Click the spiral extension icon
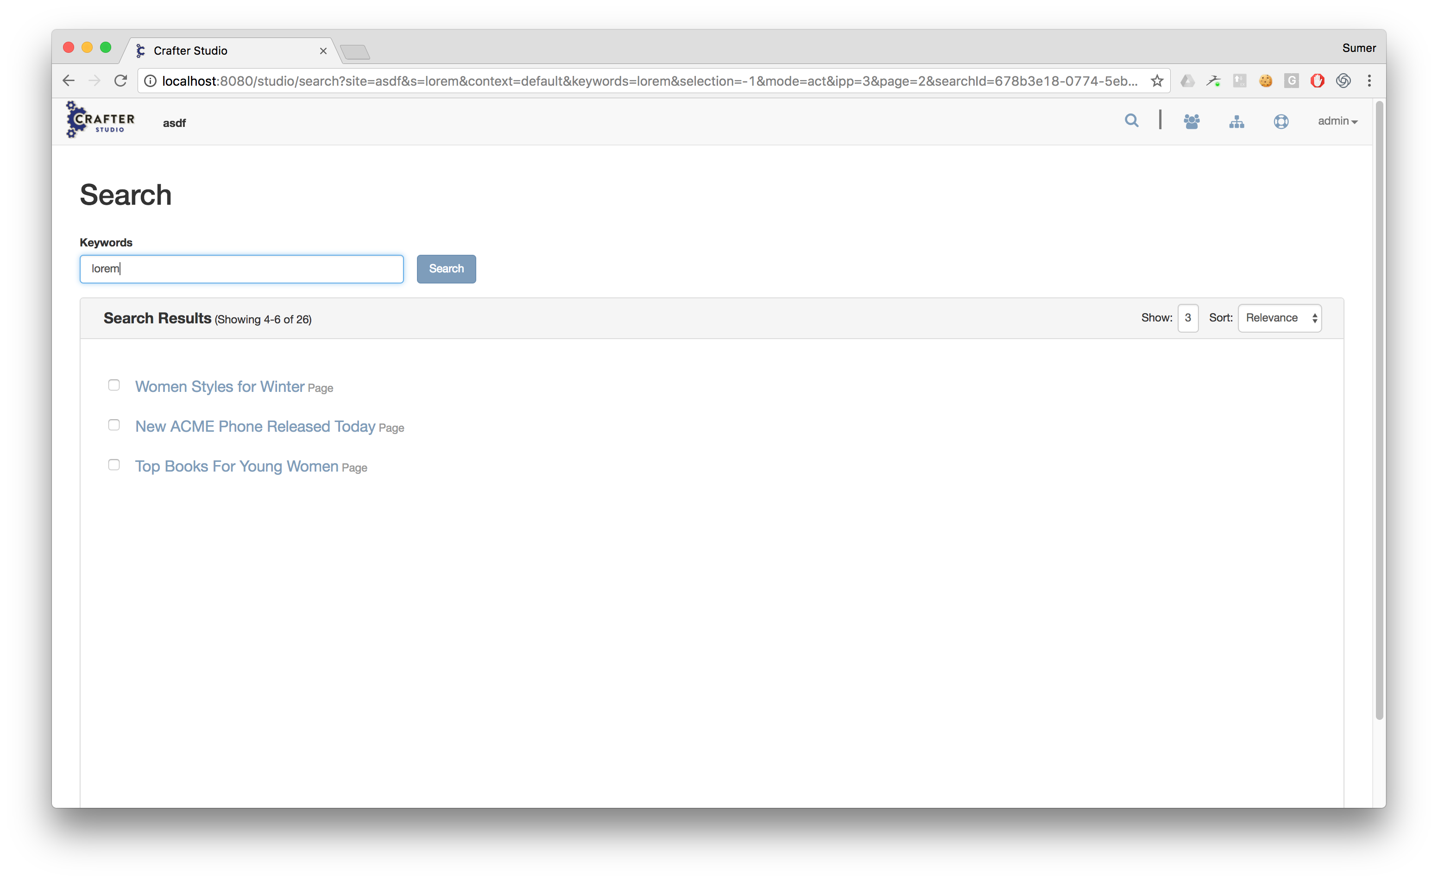1438x882 pixels. [1343, 81]
